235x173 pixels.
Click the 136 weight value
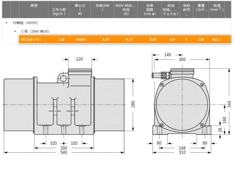(x=201, y=40)
